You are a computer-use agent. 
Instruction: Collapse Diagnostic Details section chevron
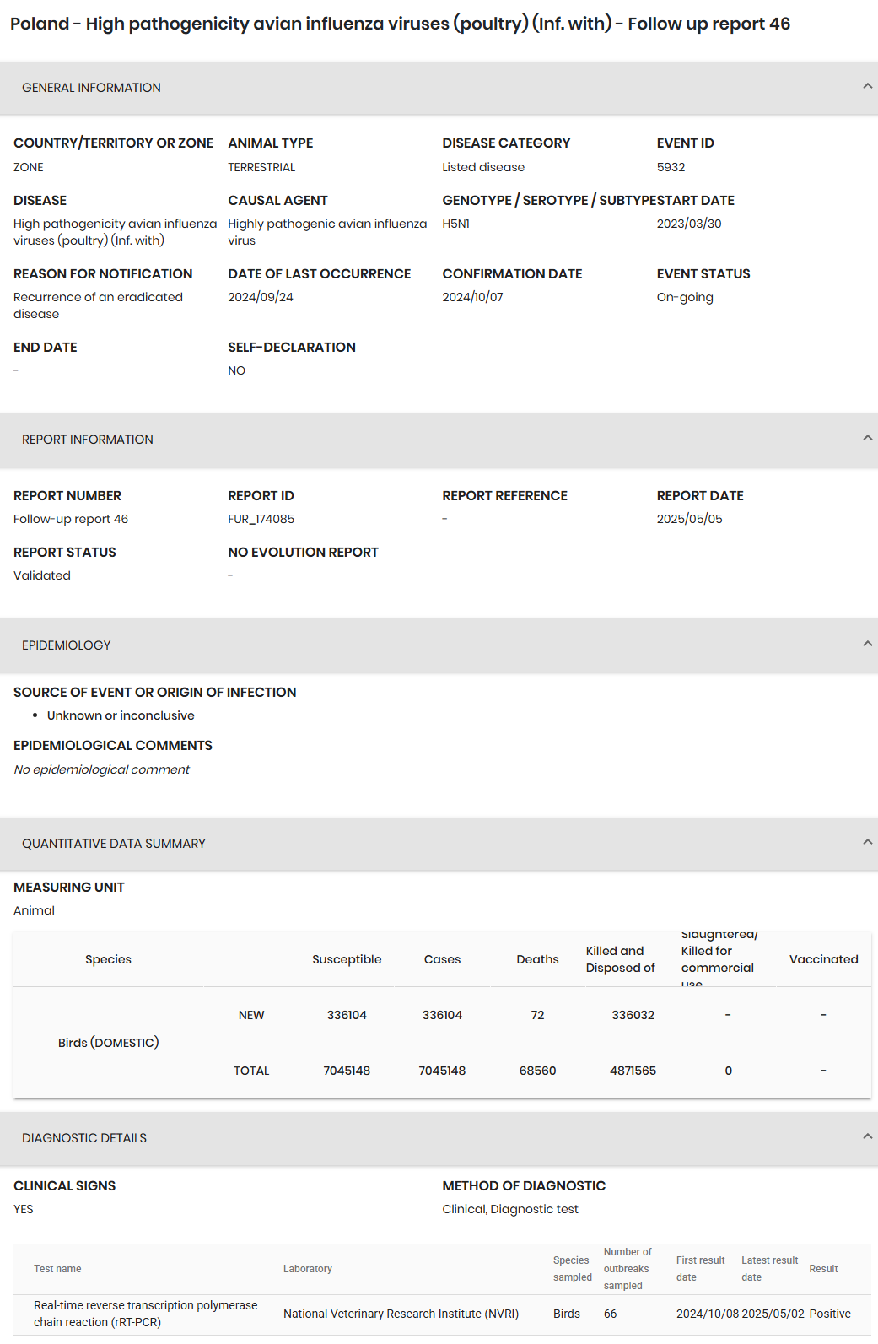pos(867,1136)
